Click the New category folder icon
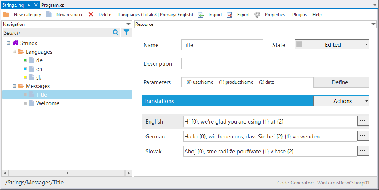This screenshot has width=379, height=190. (x=6, y=15)
